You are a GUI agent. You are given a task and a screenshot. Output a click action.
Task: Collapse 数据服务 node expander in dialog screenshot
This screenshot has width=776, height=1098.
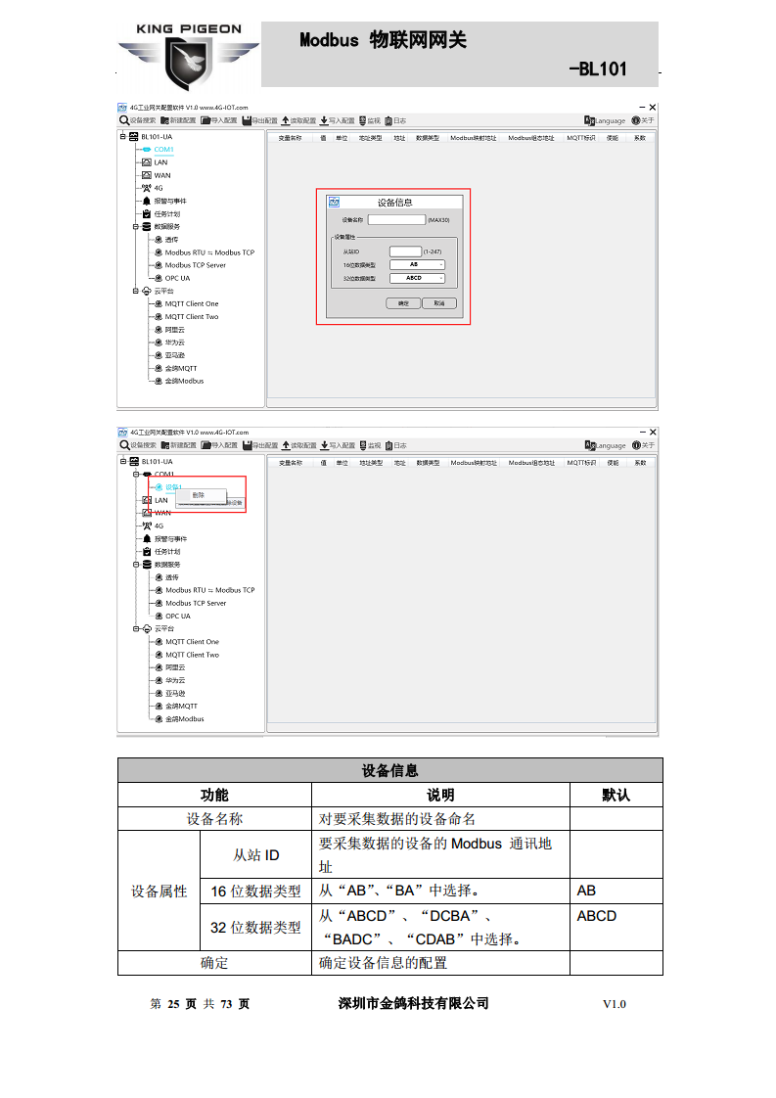coord(136,226)
